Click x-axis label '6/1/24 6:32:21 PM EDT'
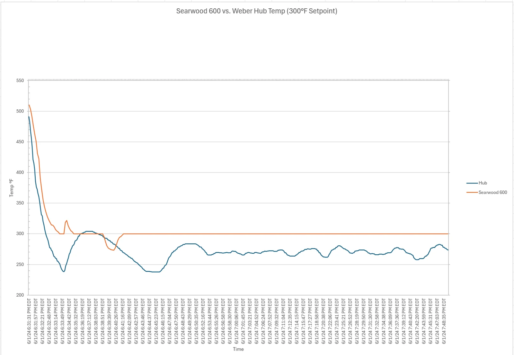 point(42,321)
